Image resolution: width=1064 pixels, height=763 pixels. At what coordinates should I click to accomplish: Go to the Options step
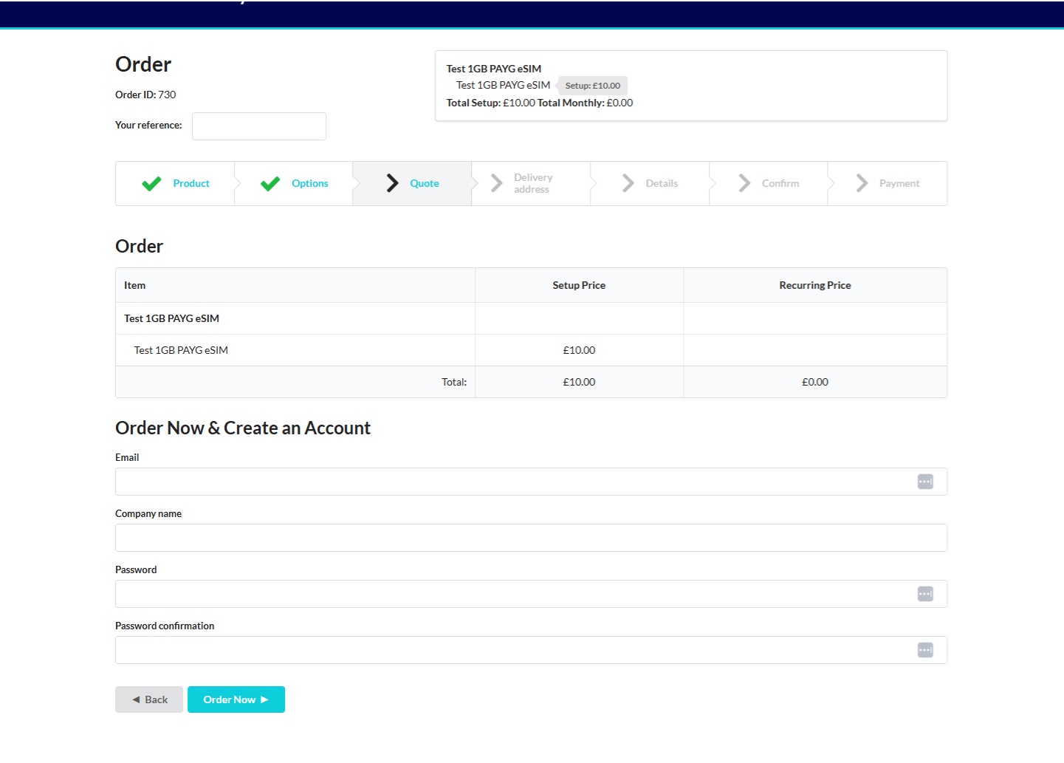(x=294, y=183)
